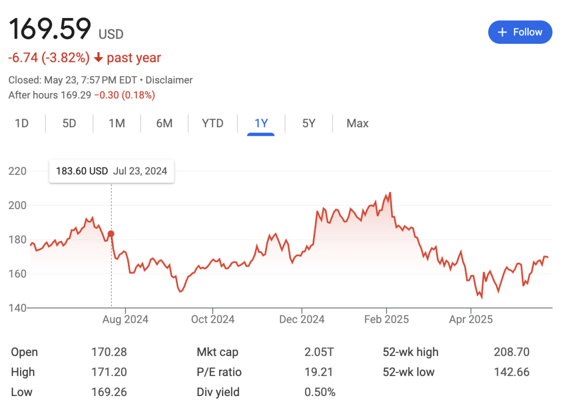Switch chart to 6M range
The width and height of the screenshot is (570, 414).
(x=164, y=124)
